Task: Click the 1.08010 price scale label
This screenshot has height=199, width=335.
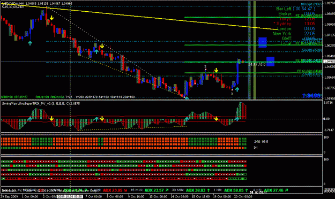Action: [x=329, y=24]
